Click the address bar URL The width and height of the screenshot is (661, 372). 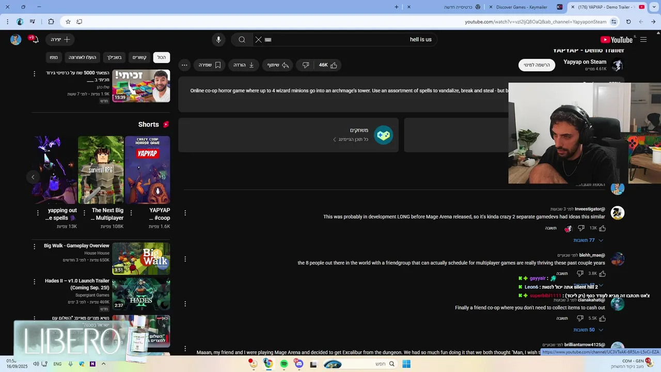click(x=536, y=22)
